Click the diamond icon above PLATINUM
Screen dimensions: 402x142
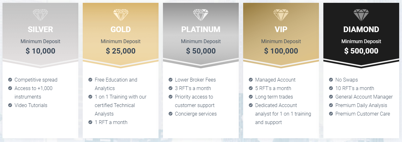click(201, 15)
